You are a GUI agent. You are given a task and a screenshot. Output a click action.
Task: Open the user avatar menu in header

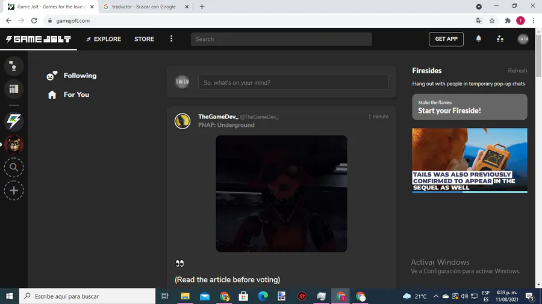523,39
